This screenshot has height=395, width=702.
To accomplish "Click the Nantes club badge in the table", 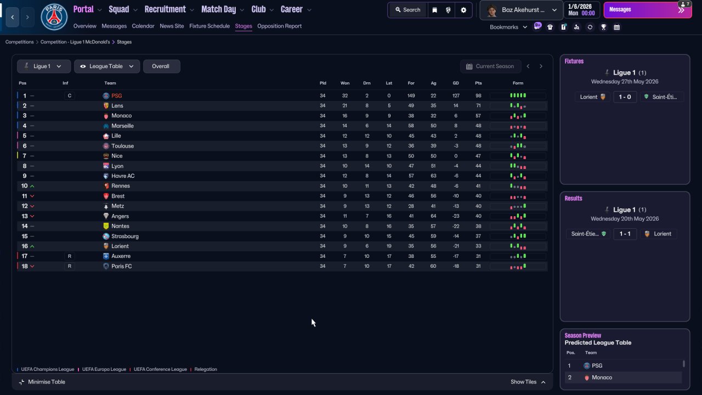I will pos(106,226).
